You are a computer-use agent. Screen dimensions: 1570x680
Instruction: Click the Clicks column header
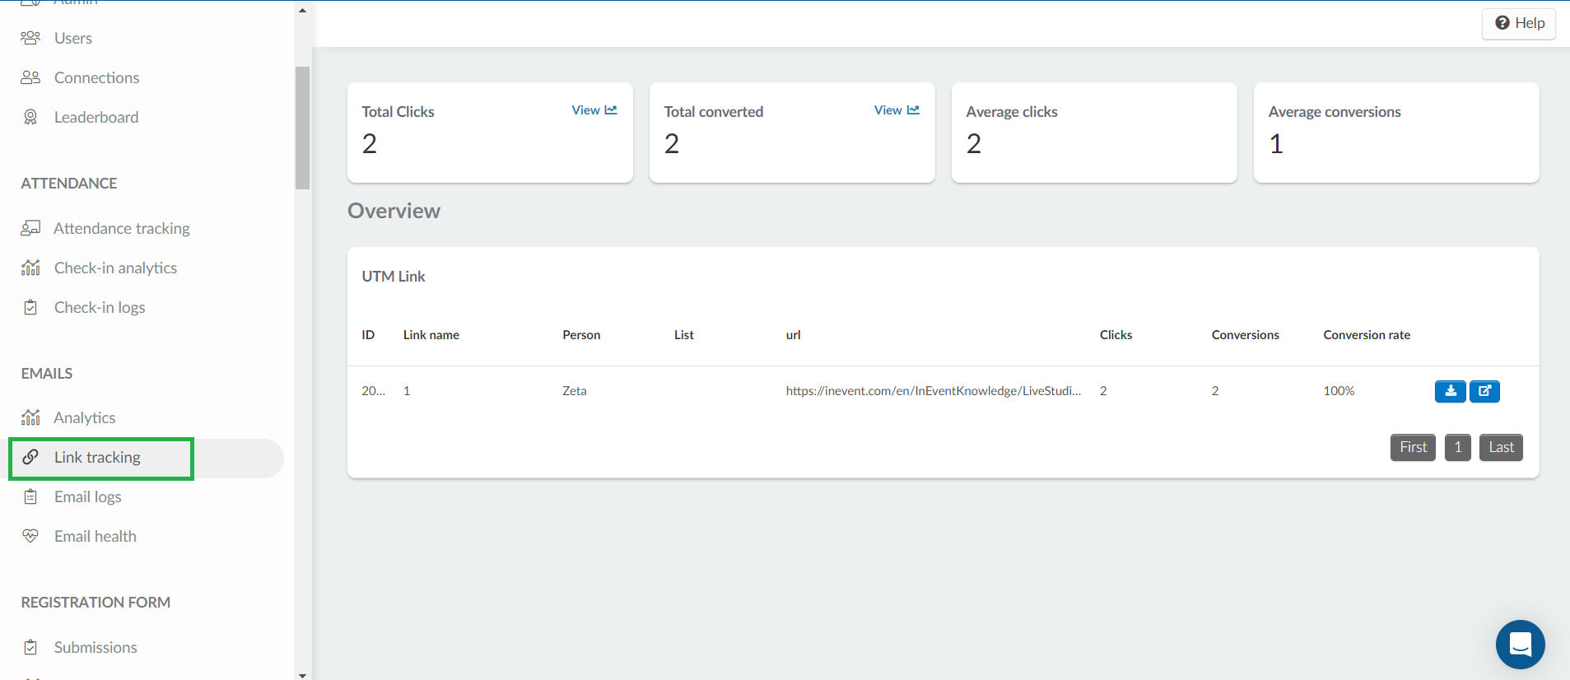(1116, 335)
